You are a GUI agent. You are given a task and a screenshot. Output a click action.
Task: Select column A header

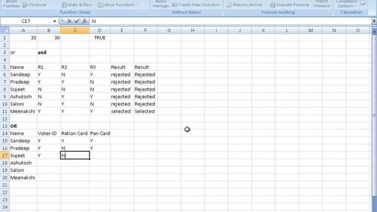click(23, 30)
